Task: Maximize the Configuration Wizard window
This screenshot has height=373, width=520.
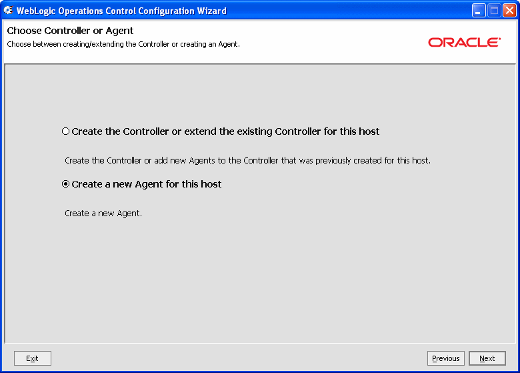Action: pyautogui.click(x=494, y=11)
